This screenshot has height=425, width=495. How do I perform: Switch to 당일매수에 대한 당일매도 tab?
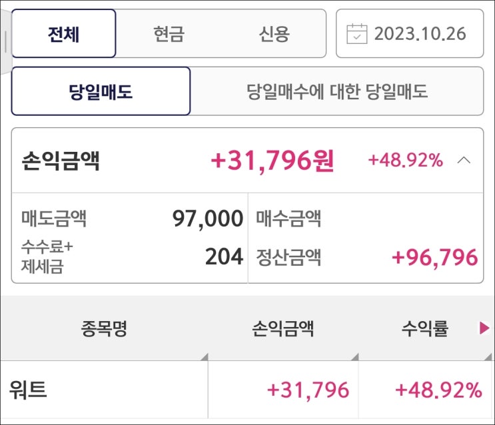tap(337, 91)
